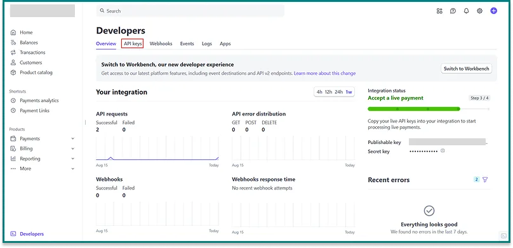This screenshot has width=513, height=248.
Task: Open the Balances sidebar link
Action: pyautogui.click(x=29, y=42)
